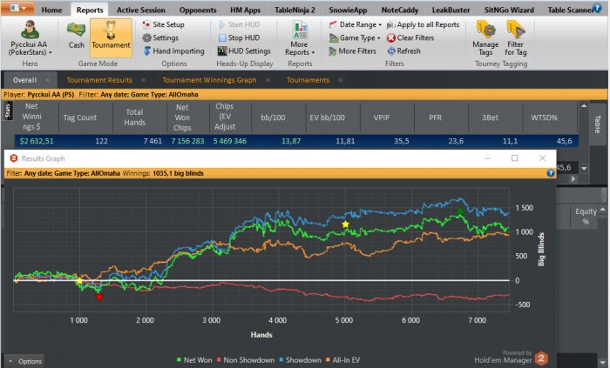This screenshot has height=368, width=610.
Task: Switch to Tournament Winnings Graph tab
Action: point(209,80)
